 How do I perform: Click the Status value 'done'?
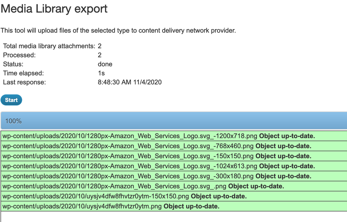(105, 64)
